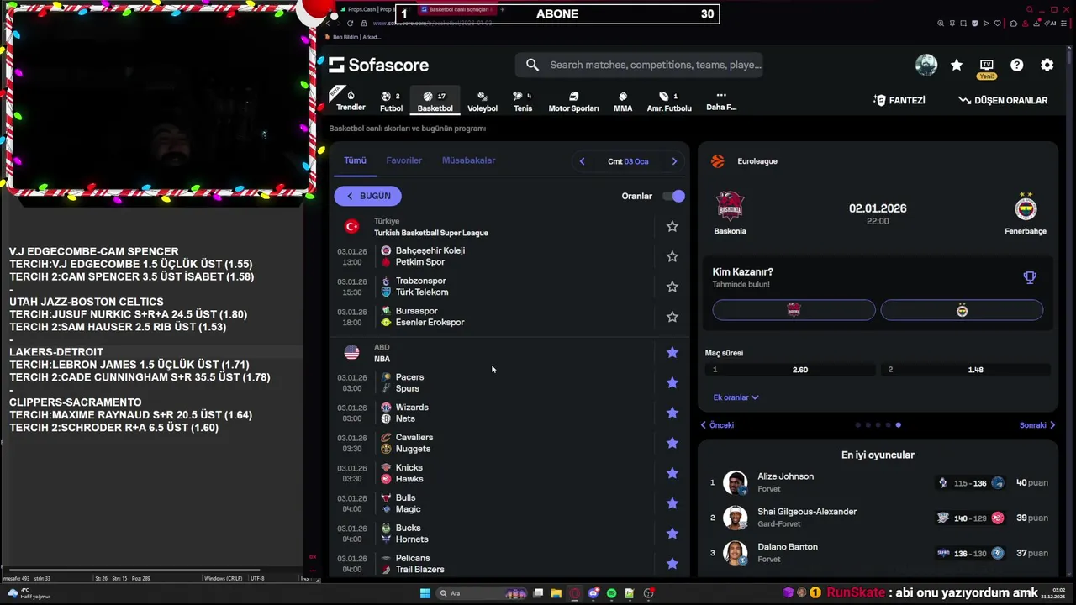Favorite the Turkish Basketball Super League

pos(672,226)
